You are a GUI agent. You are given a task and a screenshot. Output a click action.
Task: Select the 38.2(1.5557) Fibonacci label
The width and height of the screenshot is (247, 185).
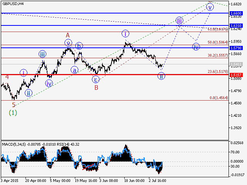(x=218, y=55)
